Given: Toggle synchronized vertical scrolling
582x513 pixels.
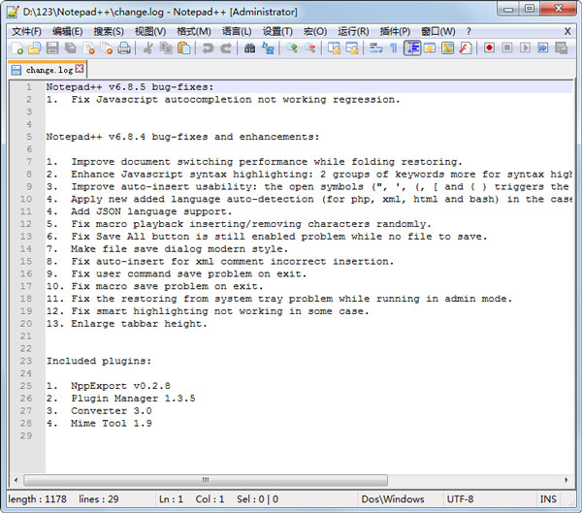Looking at the screenshot, I should (334, 48).
